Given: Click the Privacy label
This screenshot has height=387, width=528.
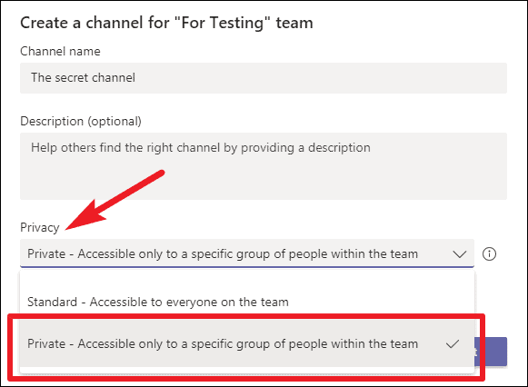Looking at the screenshot, I should coord(40,228).
